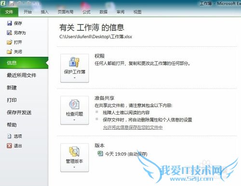Viewport: 241px width, 186px height.
Task: Click the 保存 (Save) label in sidebar
Action: point(18,23)
